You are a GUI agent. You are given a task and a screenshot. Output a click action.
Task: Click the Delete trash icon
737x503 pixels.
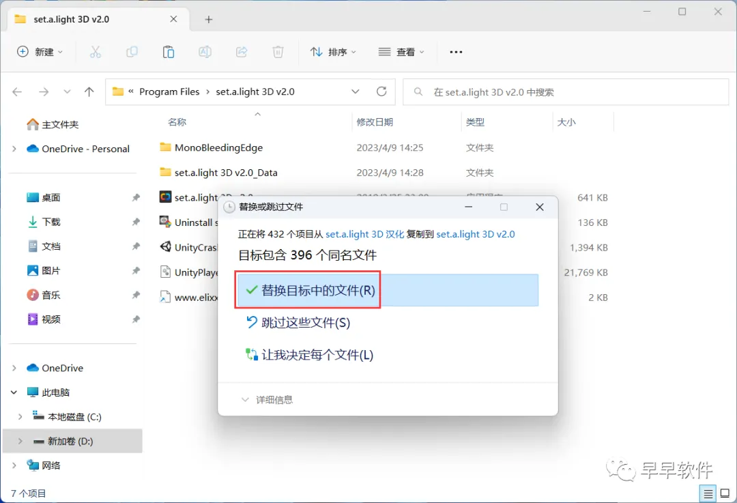[x=278, y=52]
